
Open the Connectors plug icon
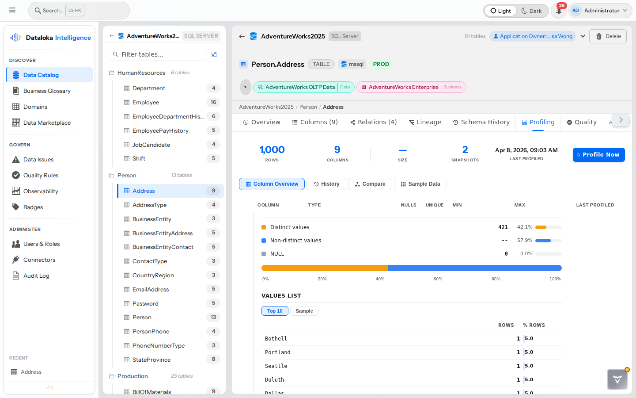16,260
